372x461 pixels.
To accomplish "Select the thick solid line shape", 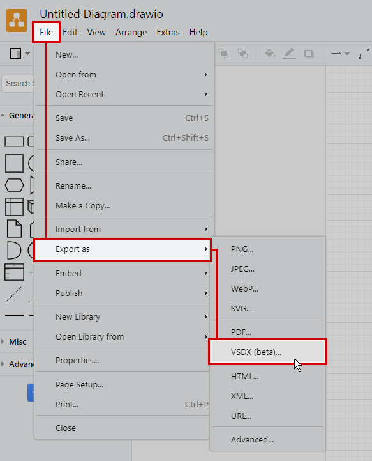I will 15,315.
